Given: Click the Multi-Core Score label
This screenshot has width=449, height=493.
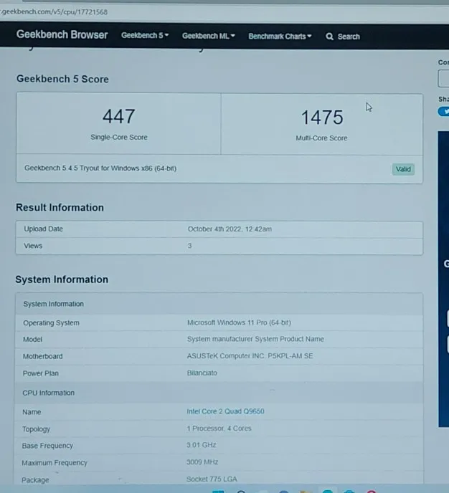Looking at the screenshot, I should [x=321, y=138].
